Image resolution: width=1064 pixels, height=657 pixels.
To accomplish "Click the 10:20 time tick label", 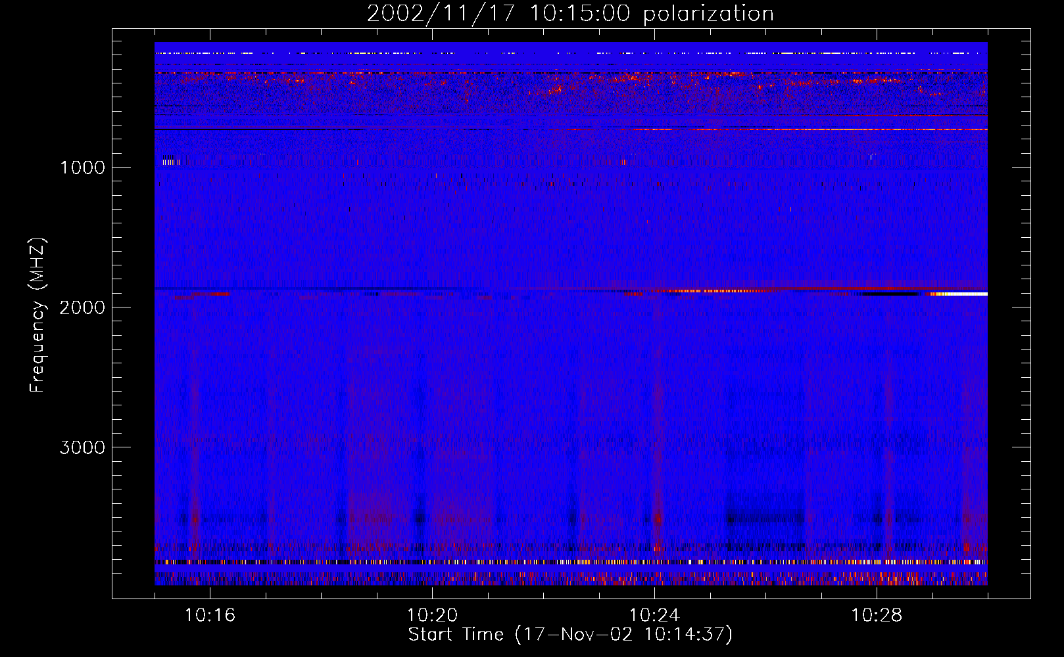I will pyautogui.click(x=432, y=616).
